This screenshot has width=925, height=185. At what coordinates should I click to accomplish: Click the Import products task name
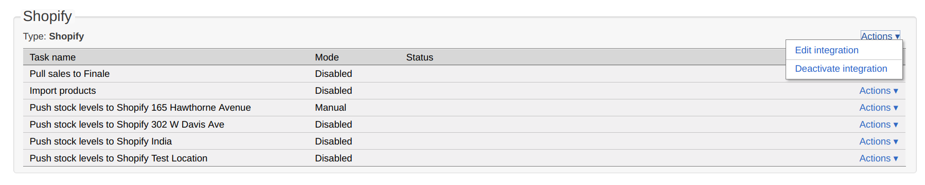click(63, 91)
